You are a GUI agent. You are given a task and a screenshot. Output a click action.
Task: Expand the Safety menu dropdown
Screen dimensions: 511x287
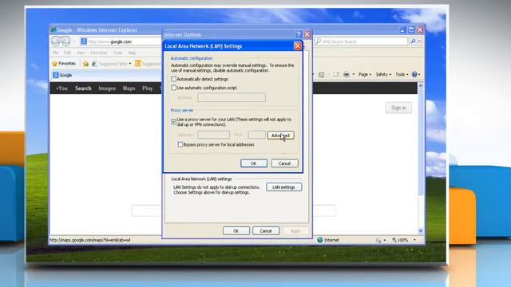[x=383, y=74]
